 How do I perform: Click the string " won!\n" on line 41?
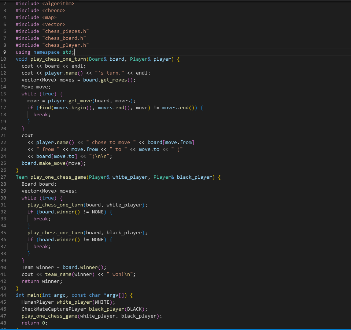tap(121, 274)
